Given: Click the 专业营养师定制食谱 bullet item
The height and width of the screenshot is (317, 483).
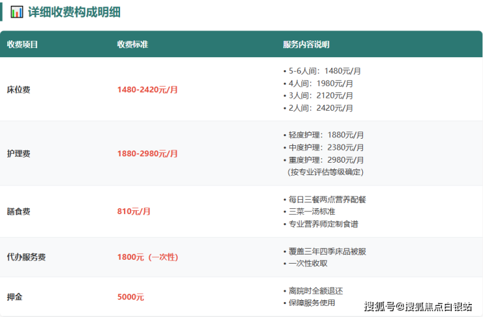Looking at the screenshot, I should pos(322,224).
